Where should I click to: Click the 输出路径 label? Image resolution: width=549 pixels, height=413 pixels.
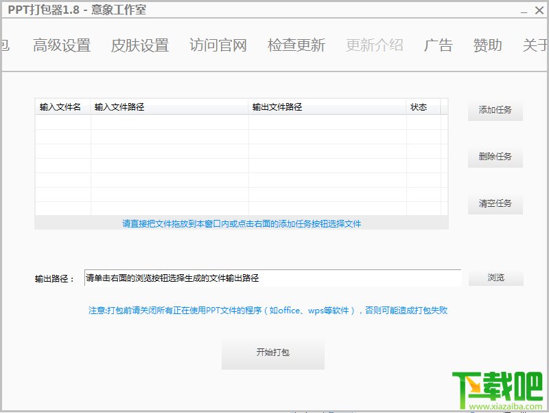[55, 279]
